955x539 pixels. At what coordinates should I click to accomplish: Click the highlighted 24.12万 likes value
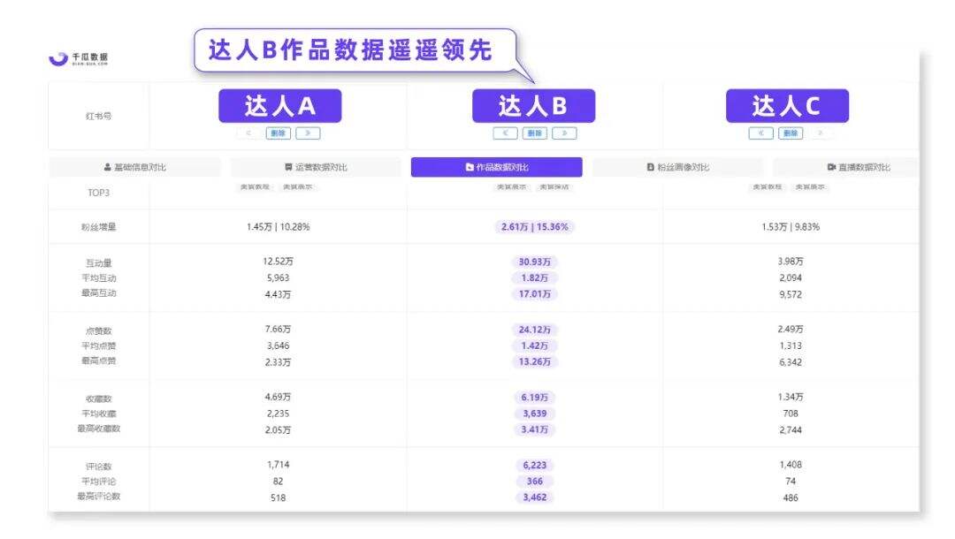pyautogui.click(x=535, y=330)
